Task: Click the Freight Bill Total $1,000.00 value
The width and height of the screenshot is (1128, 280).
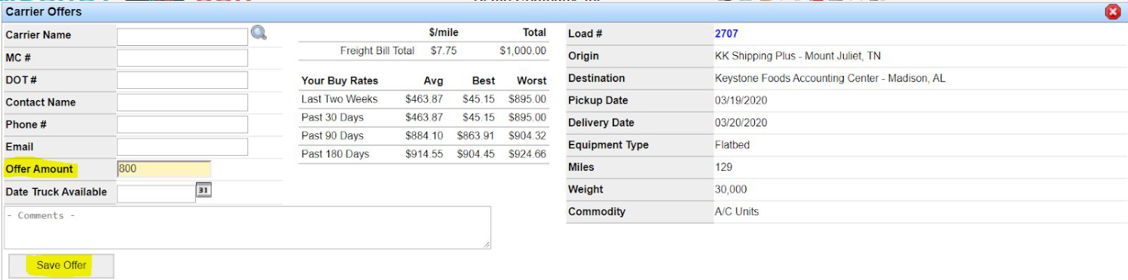Action: (x=523, y=51)
